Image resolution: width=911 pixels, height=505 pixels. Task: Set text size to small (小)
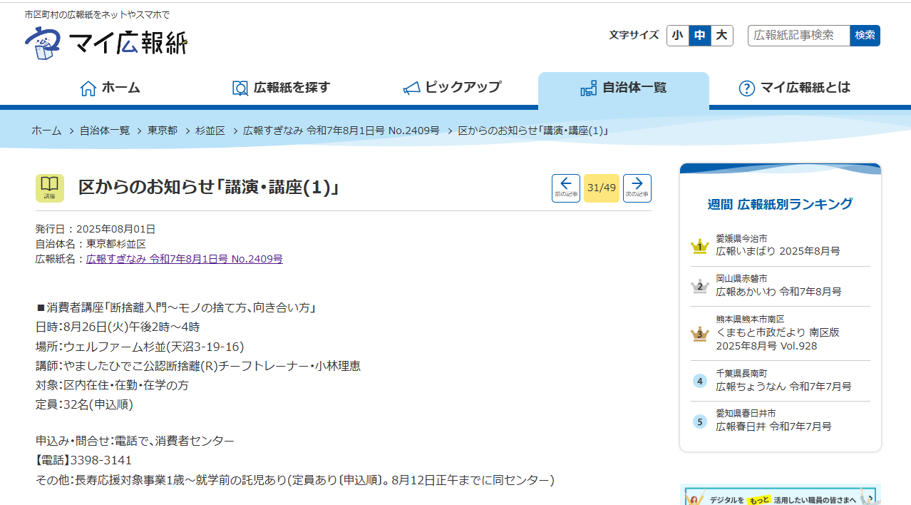[677, 36]
